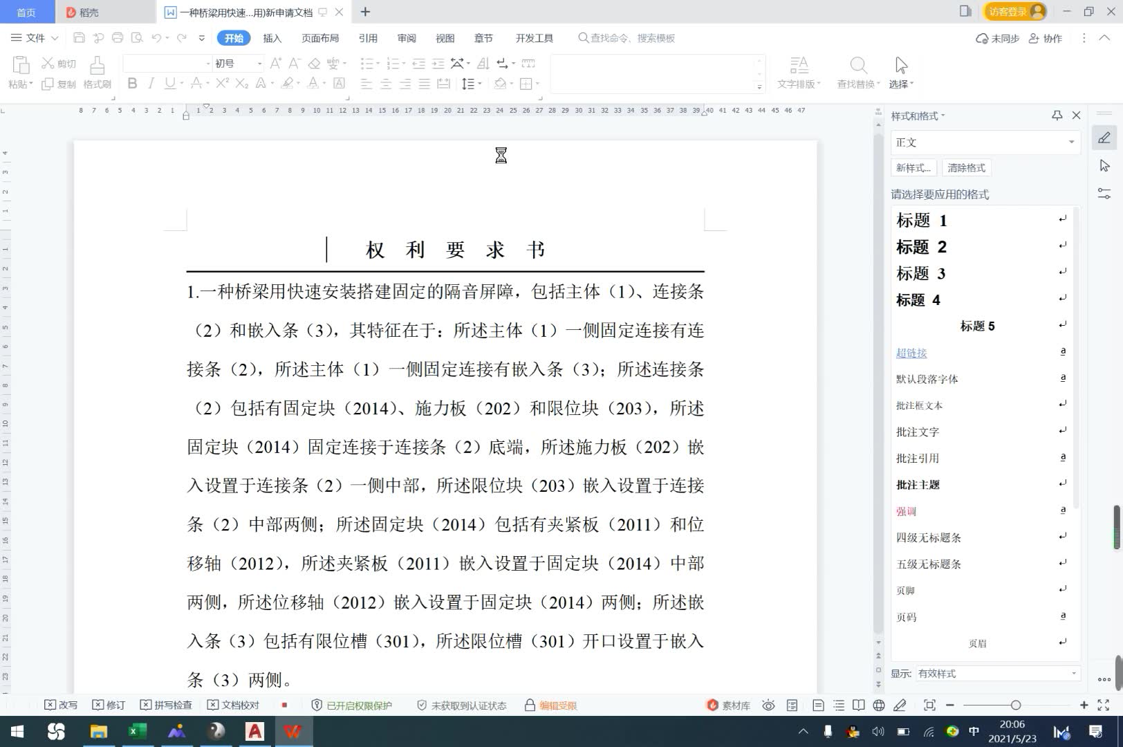Decrease font size with A- icon

click(294, 64)
